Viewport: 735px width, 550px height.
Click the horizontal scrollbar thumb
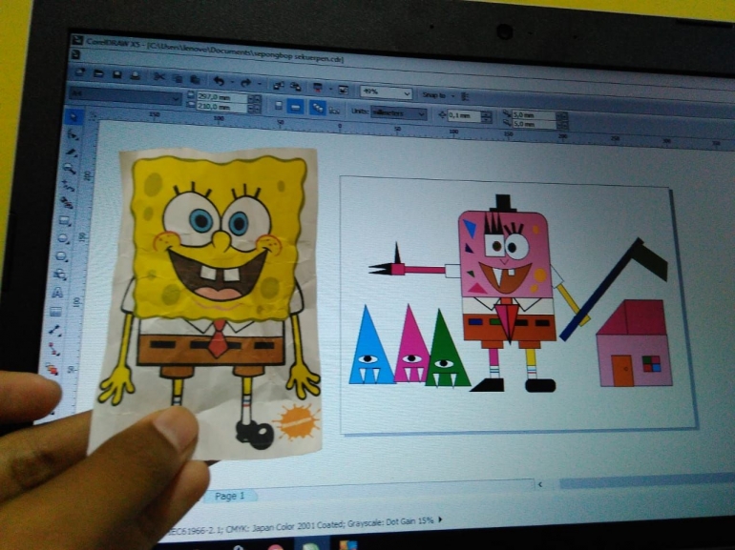click(x=647, y=480)
